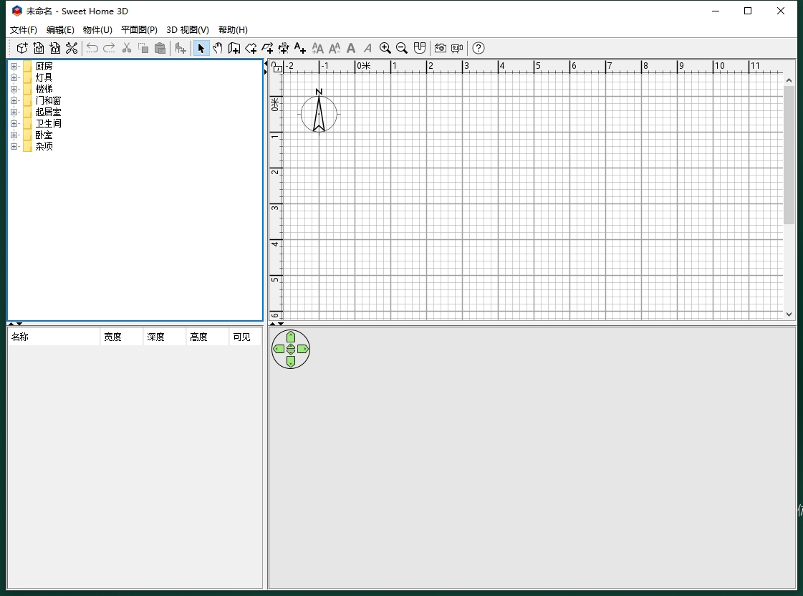Select the Add text label tool
This screenshot has height=596, width=803.
pos(300,48)
